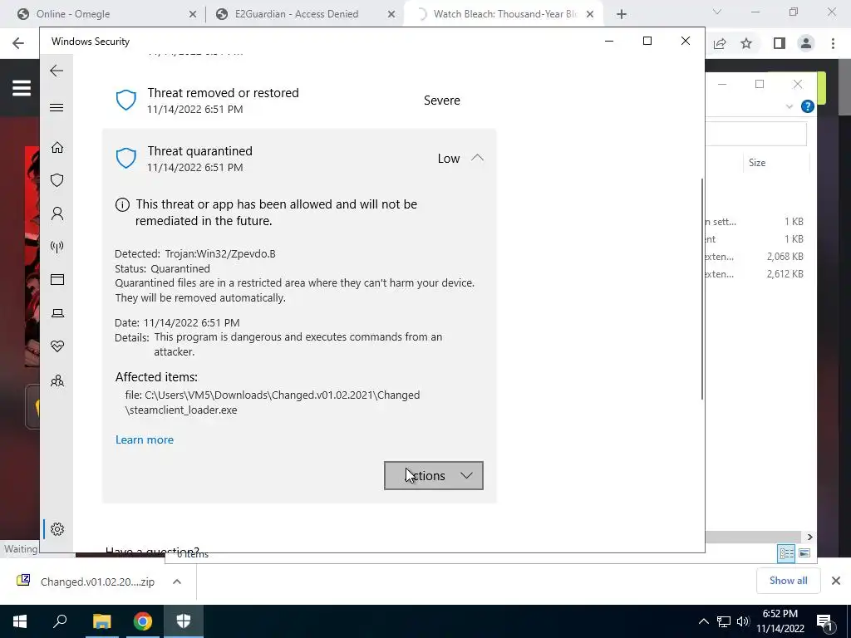Image resolution: width=851 pixels, height=638 pixels.
Task: Open Home in Windows Security sidebar
Action: coord(57,148)
